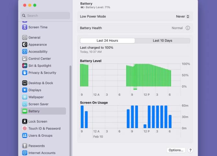This screenshot has height=156, width=217.
Task: Click the battery level icon in the header
Action: [x=82, y=7]
